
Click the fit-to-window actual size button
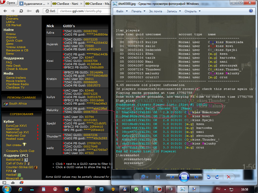coord(158,177)
